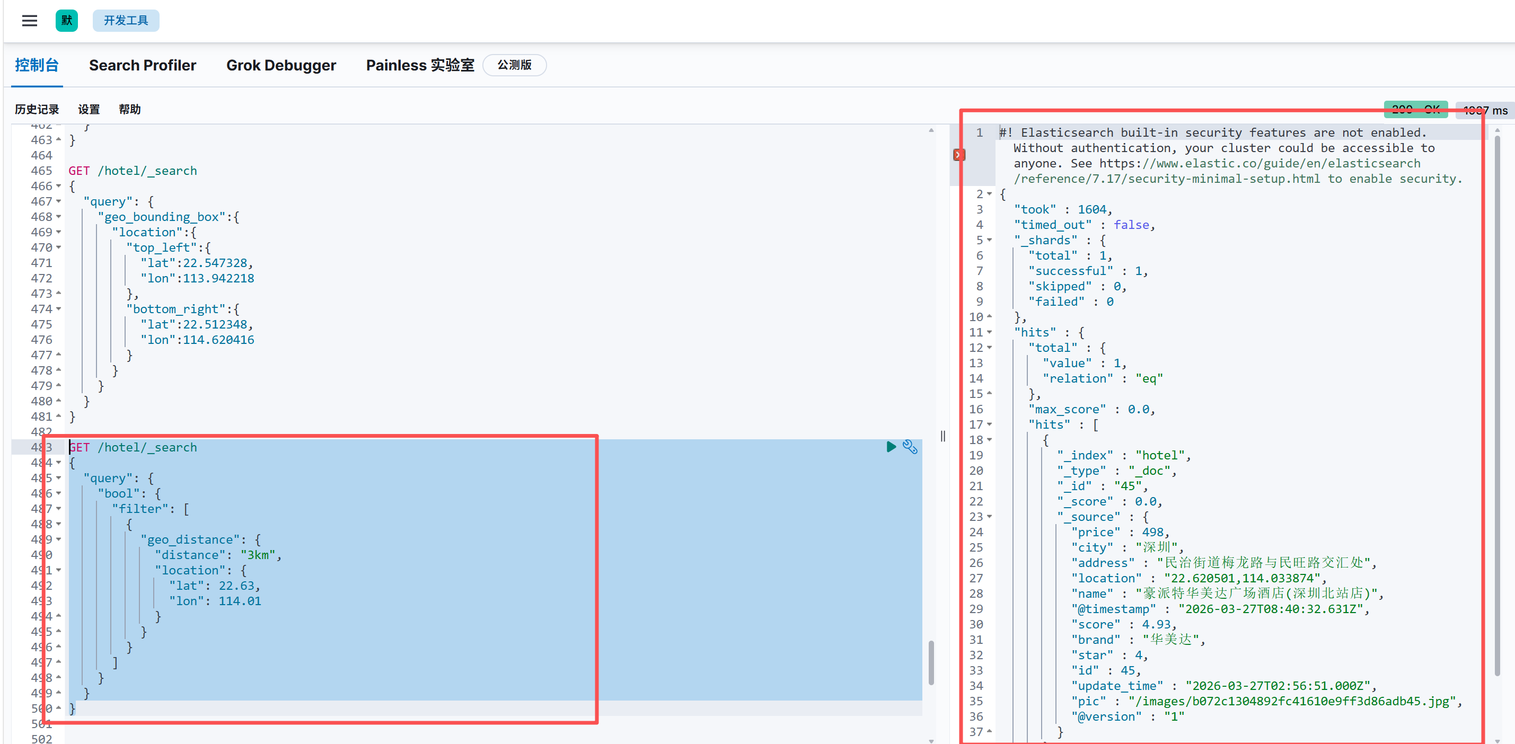
Task: Open Painless 实验室 tab
Action: point(420,65)
